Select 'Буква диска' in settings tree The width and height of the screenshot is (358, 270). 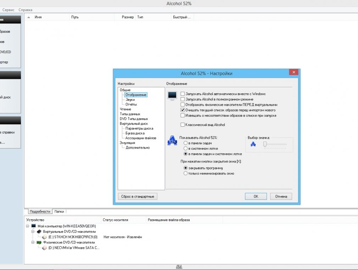135,133
